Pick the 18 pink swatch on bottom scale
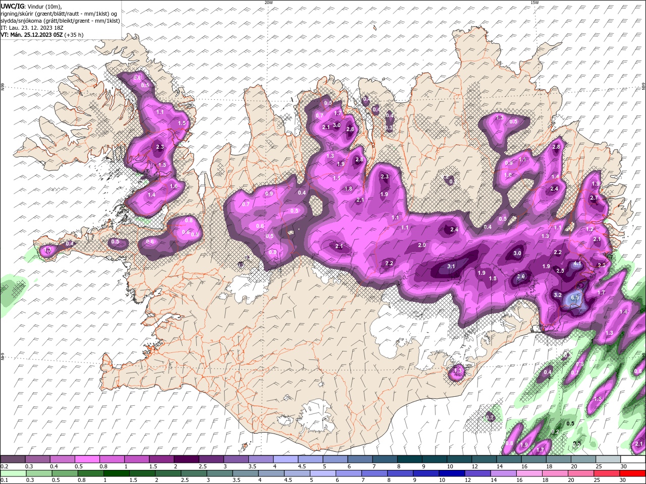Viewport: 646px width, 484px height. 555,473
